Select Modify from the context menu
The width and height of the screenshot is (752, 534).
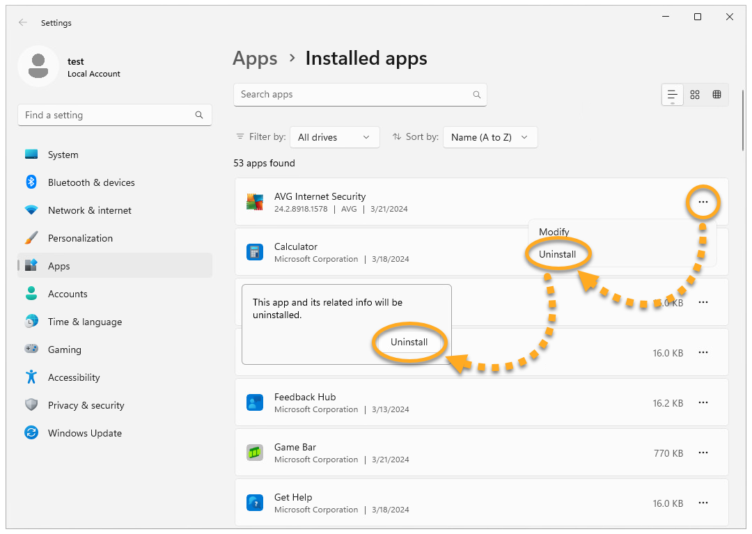click(554, 232)
